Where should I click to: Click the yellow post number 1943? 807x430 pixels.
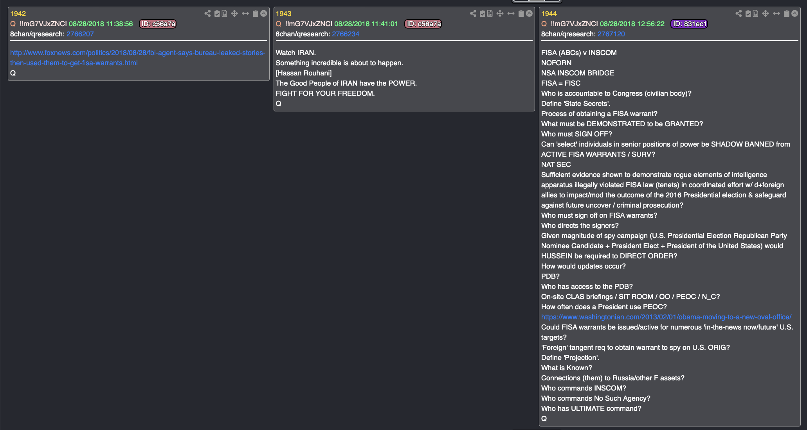(x=284, y=14)
